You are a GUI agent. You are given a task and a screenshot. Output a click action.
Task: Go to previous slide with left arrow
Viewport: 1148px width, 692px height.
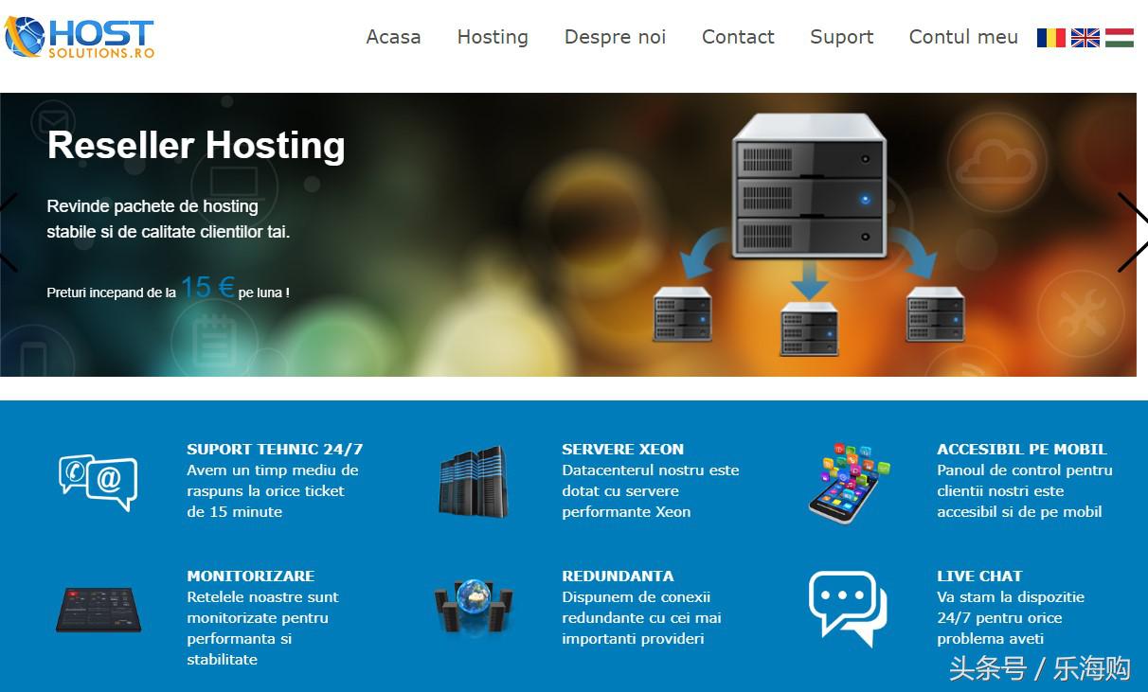tap(9, 233)
